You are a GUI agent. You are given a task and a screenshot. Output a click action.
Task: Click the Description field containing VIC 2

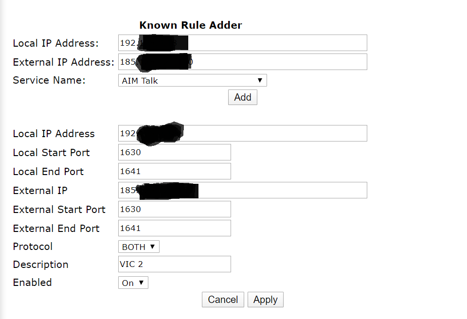(x=174, y=265)
